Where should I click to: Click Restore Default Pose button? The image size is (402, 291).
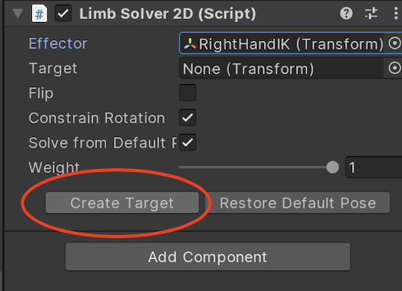pyautogui.click(x=298, y=202)
